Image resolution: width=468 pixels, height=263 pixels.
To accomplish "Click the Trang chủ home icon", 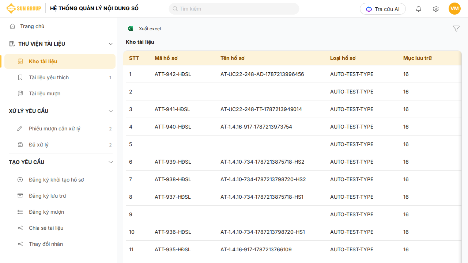I will [12, 26].
